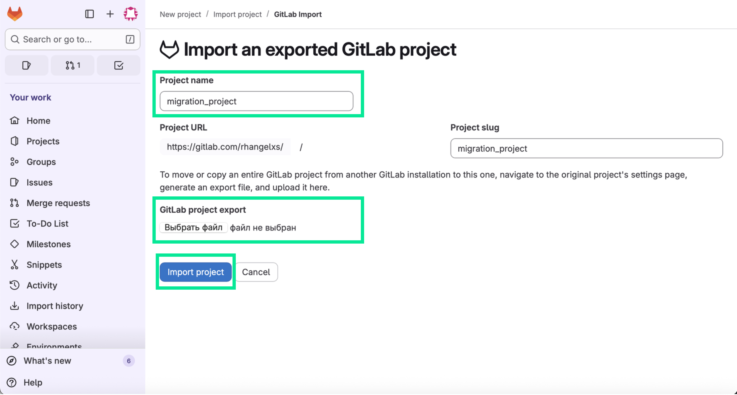This screenshot has width=737, height=395.
Task: Open the user avatar menu
Action: (131, 14)
